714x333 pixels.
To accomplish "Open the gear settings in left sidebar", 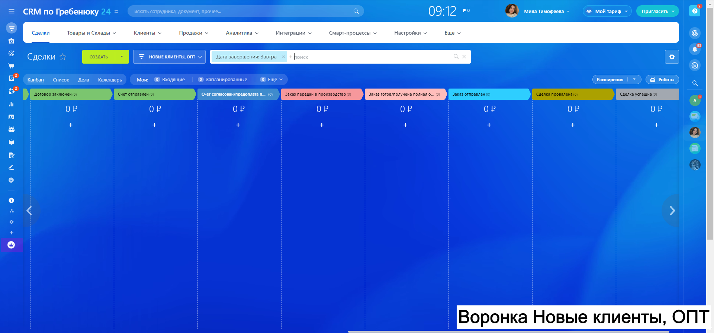I will (12, 222).
